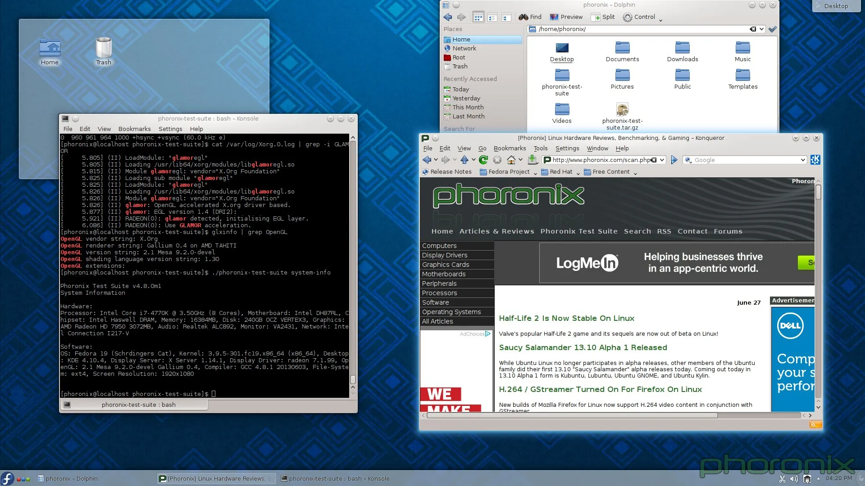Expand Red Hat bookmark folder
Viewport: 865px width, 486px height.
pos(560,172)
